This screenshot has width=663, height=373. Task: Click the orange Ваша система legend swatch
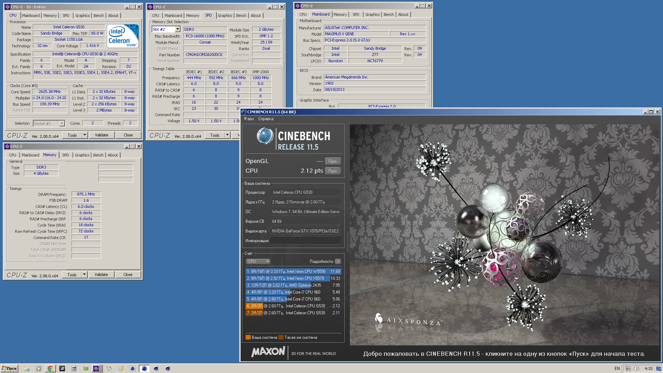pyautogui.click(x=248, y=337)
